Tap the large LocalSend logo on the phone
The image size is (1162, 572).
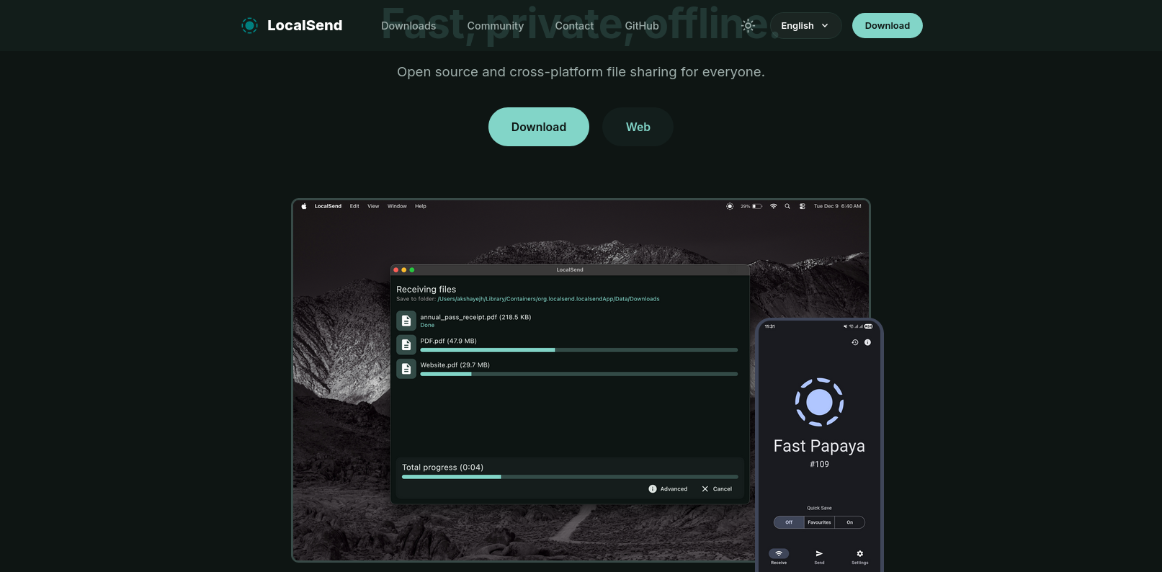(x=819, y=402)
